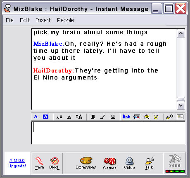Open the smiley emoticon picker
The height and width of the screenshot is (178, 190).
point(147,117)
